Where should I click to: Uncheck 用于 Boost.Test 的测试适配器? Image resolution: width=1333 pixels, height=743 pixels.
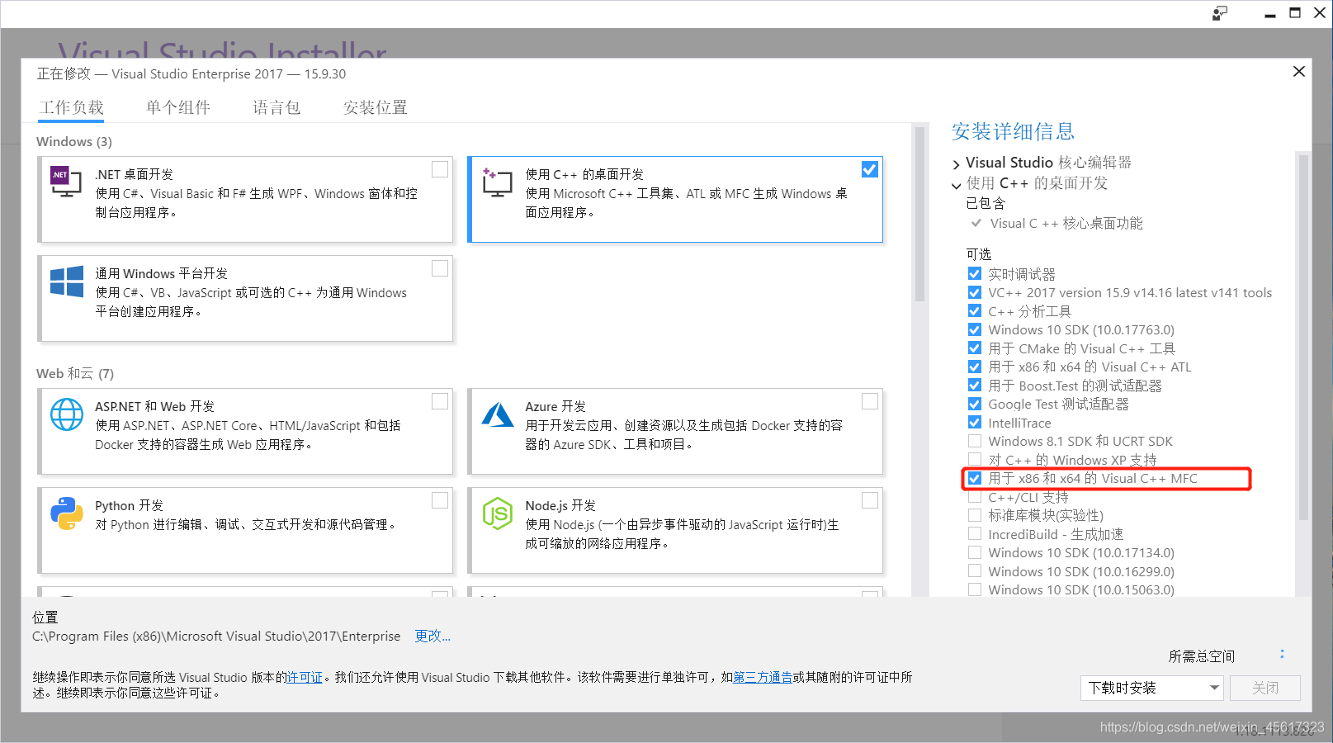point(975,385)
